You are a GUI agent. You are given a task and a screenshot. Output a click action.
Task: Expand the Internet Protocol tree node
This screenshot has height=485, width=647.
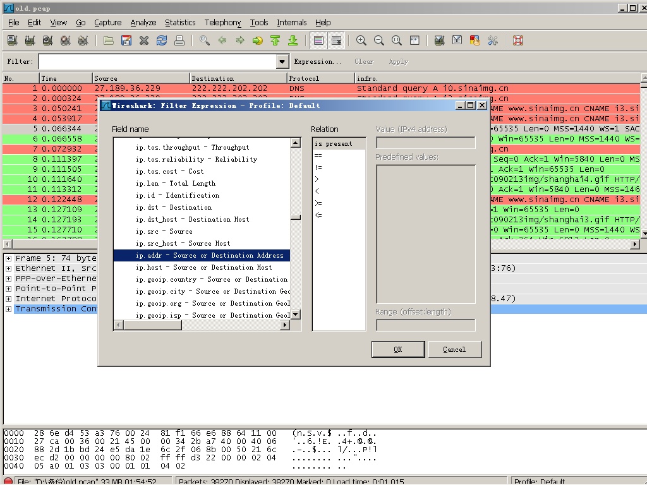coord(8,299)
